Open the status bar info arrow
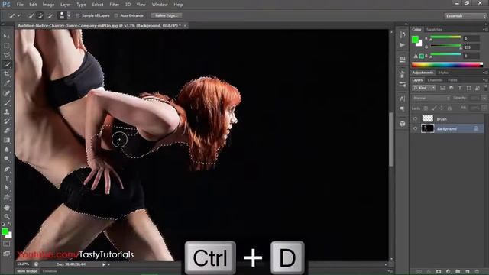Viewport: 489px width, 275px height. (x=104, y=264)
